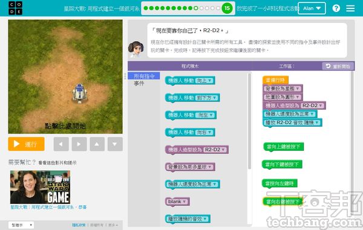Open the toolbox 機器人速度設為正常 dropdown

[x=192, y=184]
